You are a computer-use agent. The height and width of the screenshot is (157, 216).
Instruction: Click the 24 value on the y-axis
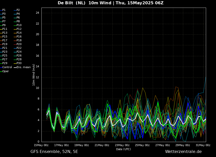point(37,13)
